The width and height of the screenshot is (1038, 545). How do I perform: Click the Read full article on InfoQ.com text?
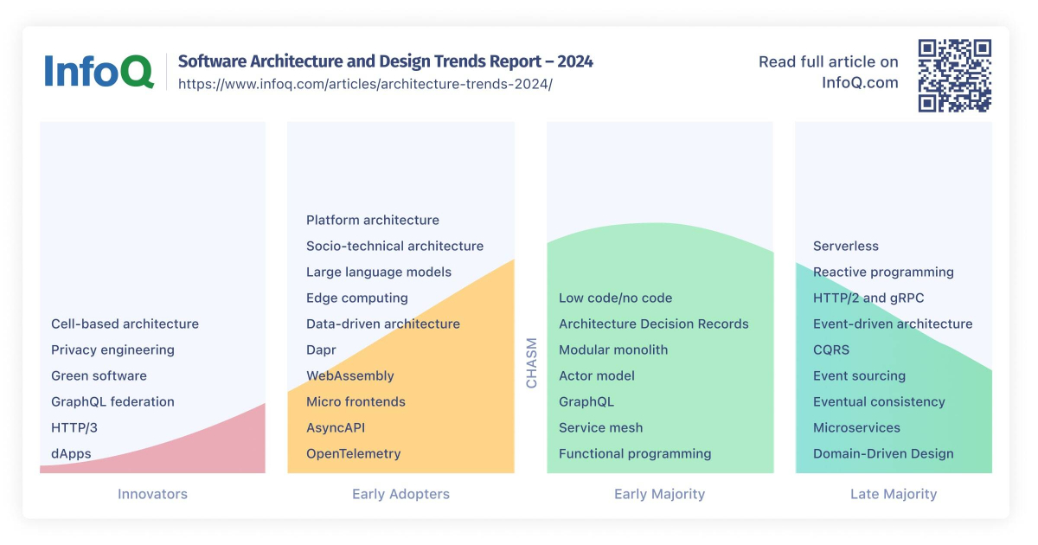pyautogui.click(x=829, y=73)
